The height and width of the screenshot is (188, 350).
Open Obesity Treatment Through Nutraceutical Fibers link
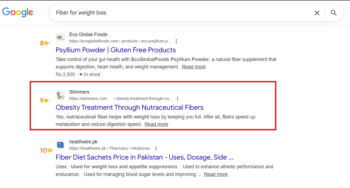129,108
